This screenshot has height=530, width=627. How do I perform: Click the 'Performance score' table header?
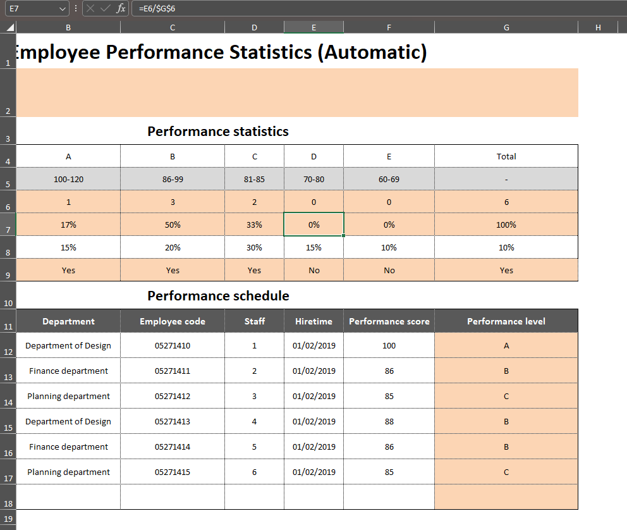coord(389,321)
